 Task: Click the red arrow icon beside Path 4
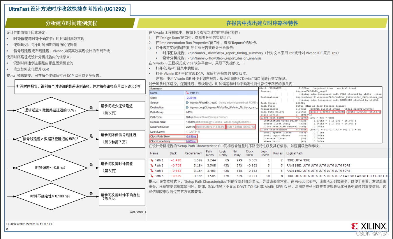click(152, 176)
